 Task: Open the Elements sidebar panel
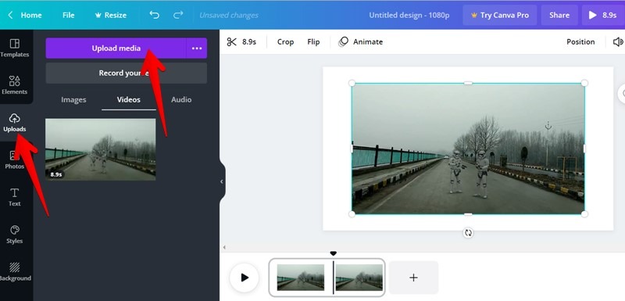click(14, 85)
